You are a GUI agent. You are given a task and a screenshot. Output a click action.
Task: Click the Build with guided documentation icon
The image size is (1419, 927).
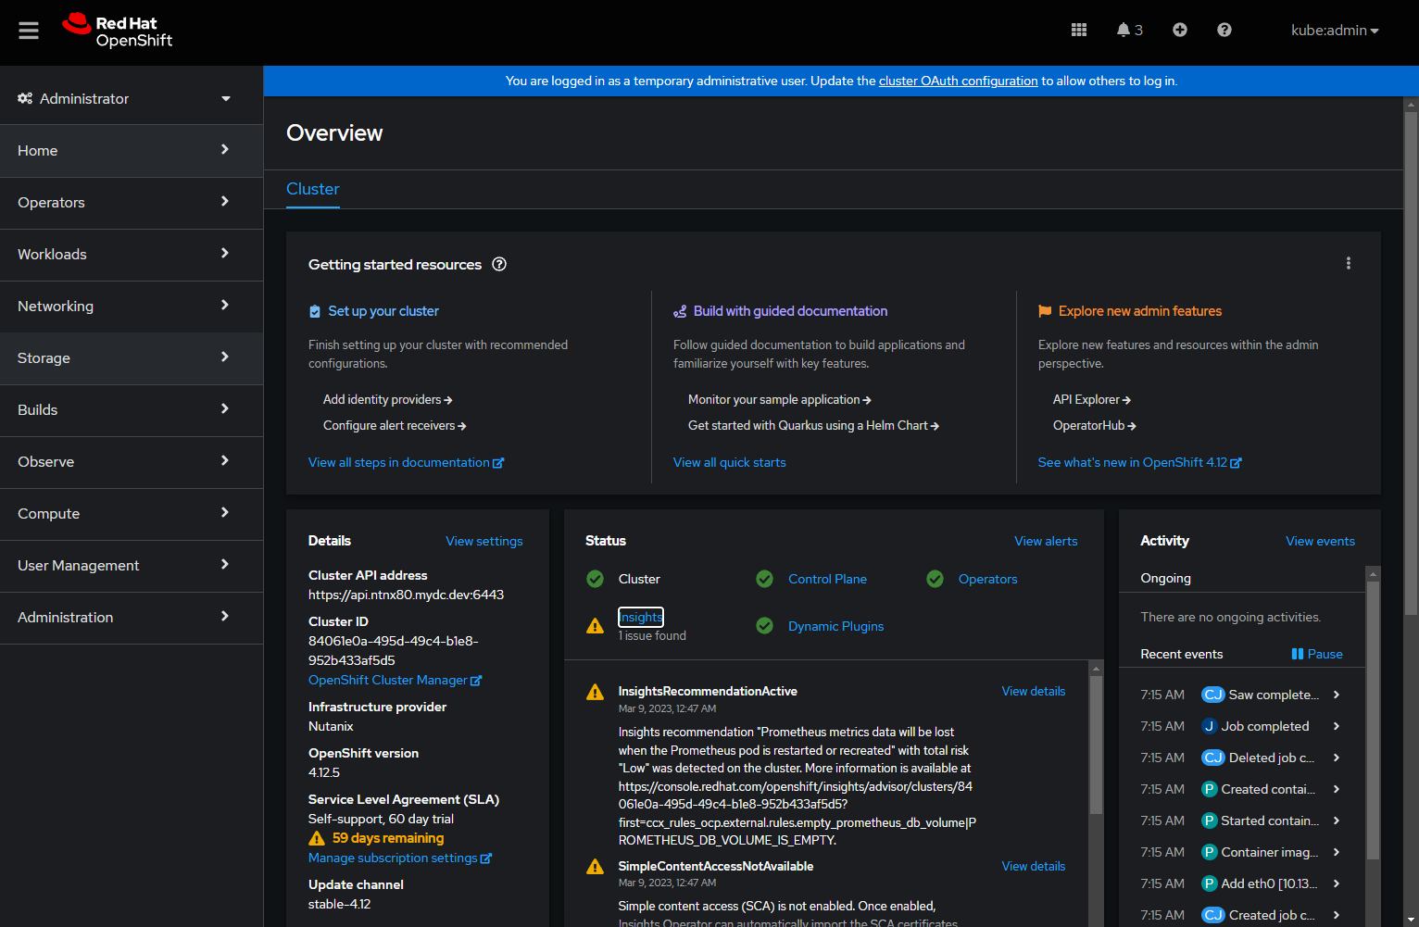pyautogui.click(x=680, y=311)
